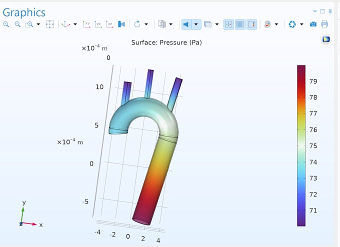340x247 pixels.
Task: Expand the aperture icon dropdown arrow
Action: pos(301,24)
